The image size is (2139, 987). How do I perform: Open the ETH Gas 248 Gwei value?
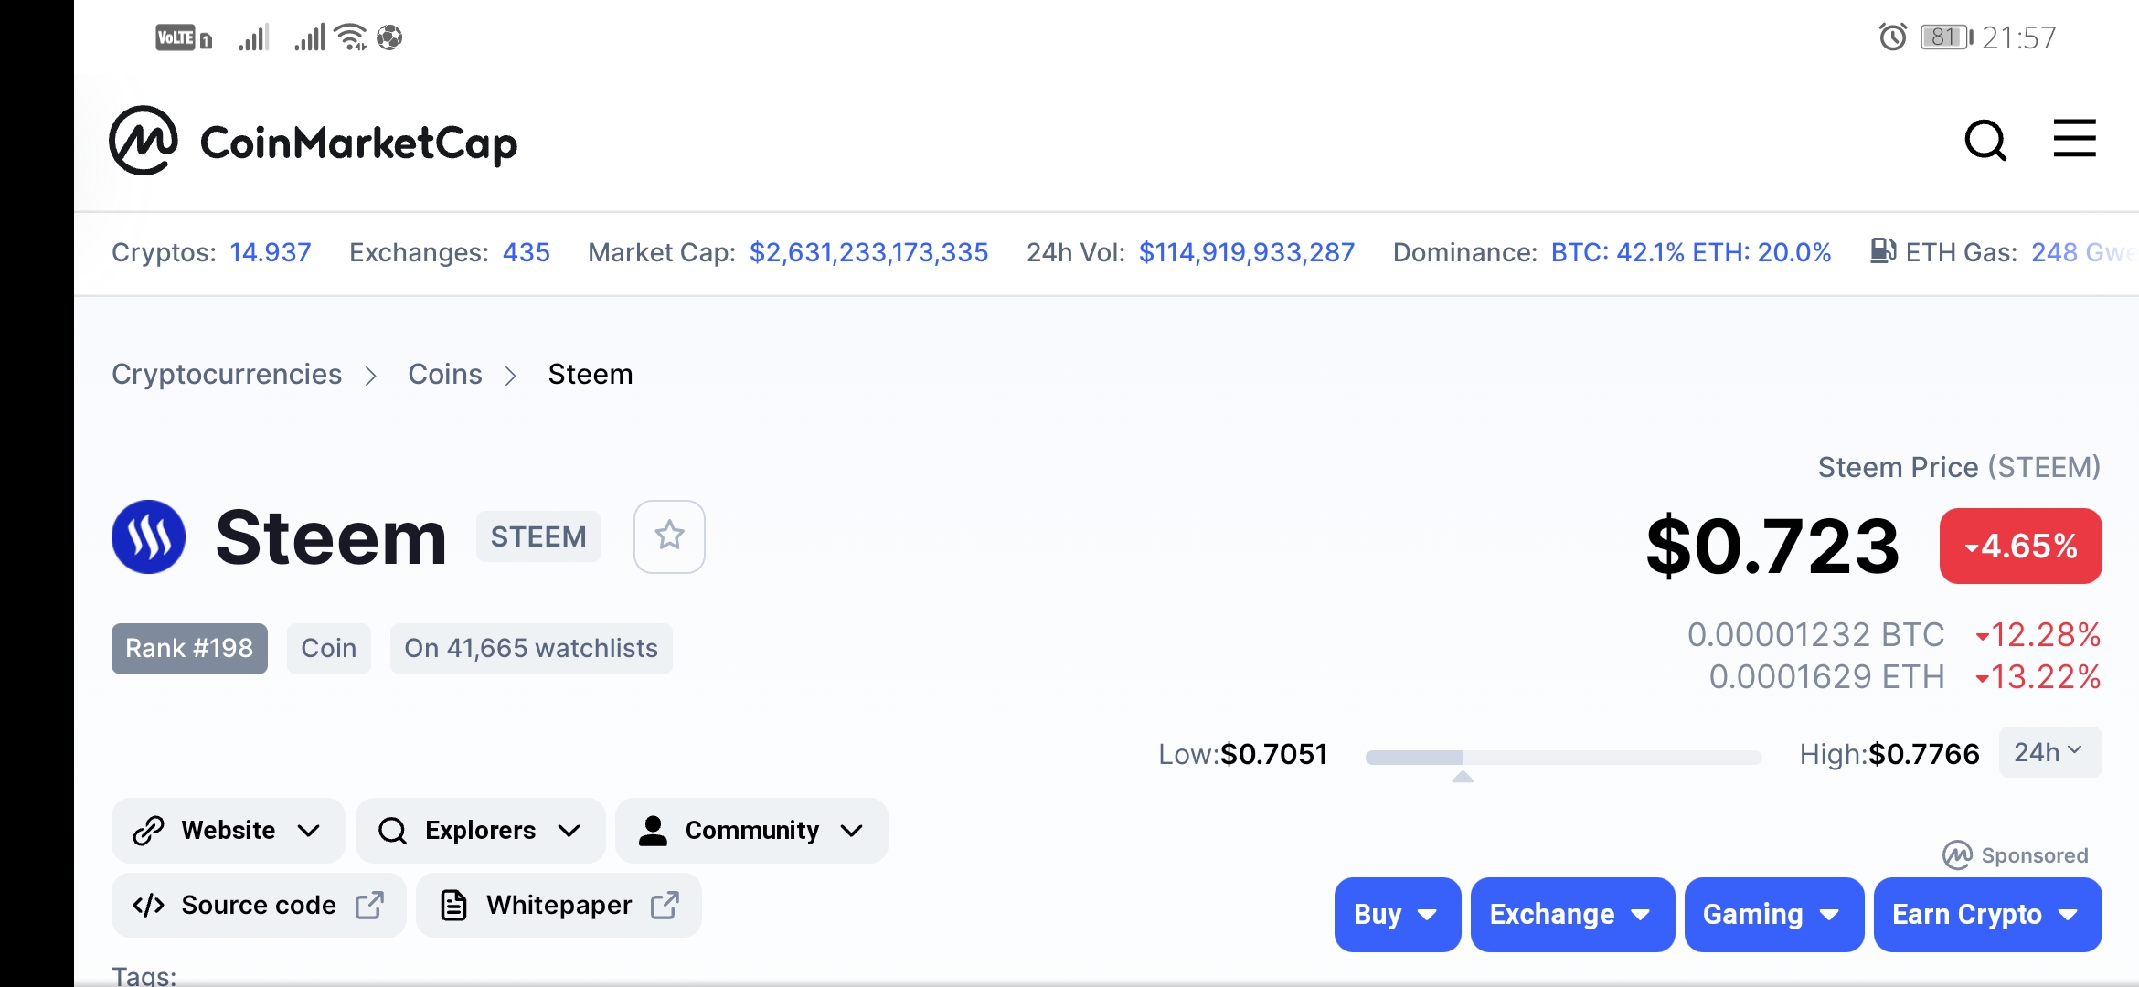[2084, 252]
